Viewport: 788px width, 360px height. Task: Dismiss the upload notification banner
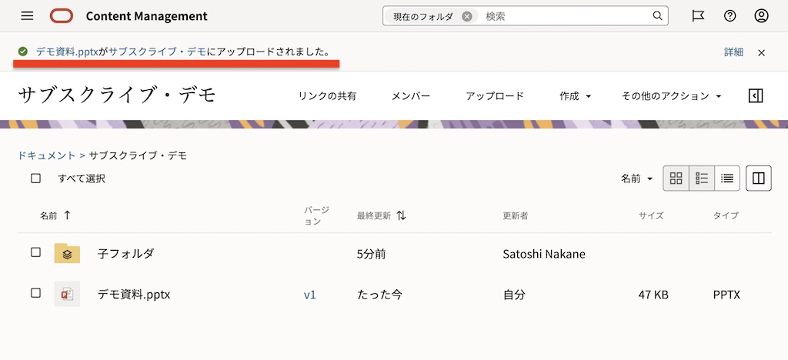click(x=761, y=53)
